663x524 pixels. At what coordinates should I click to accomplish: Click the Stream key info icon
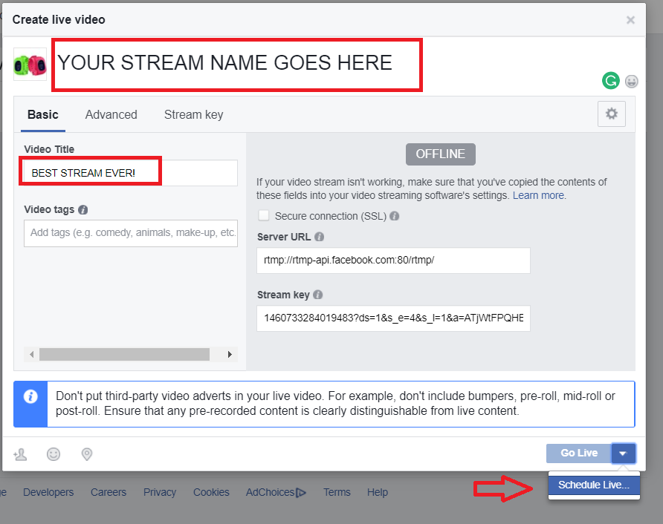318,295
